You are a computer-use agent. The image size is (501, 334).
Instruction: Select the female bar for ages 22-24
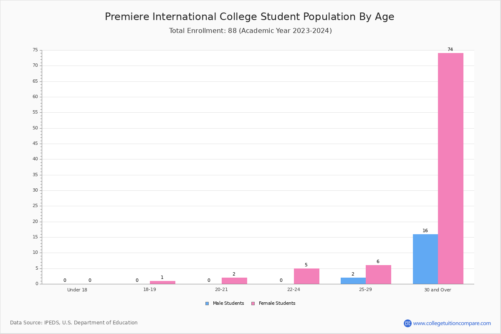pyautogui.click(x=306, y=276)
